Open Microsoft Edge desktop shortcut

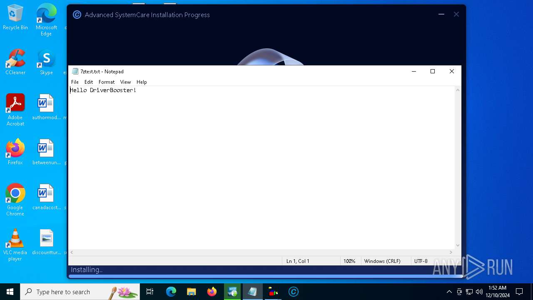[x=46, y=20]
